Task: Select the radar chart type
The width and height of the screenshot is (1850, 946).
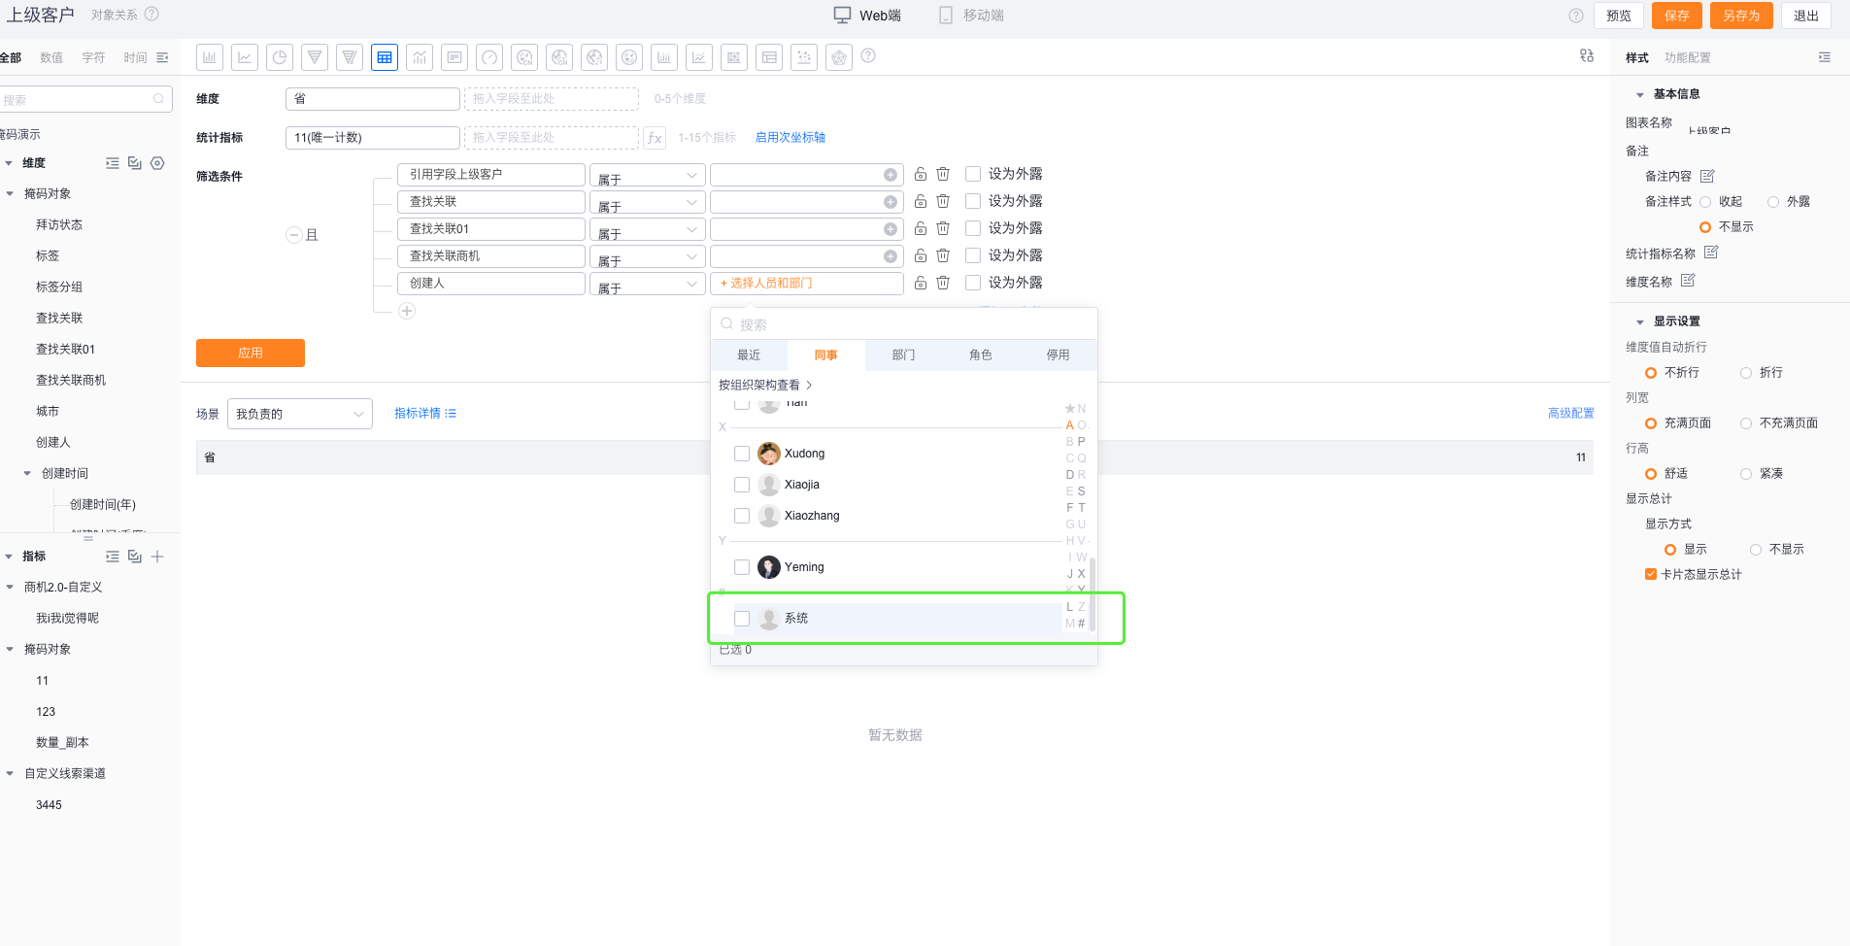Action: (838, 56)
